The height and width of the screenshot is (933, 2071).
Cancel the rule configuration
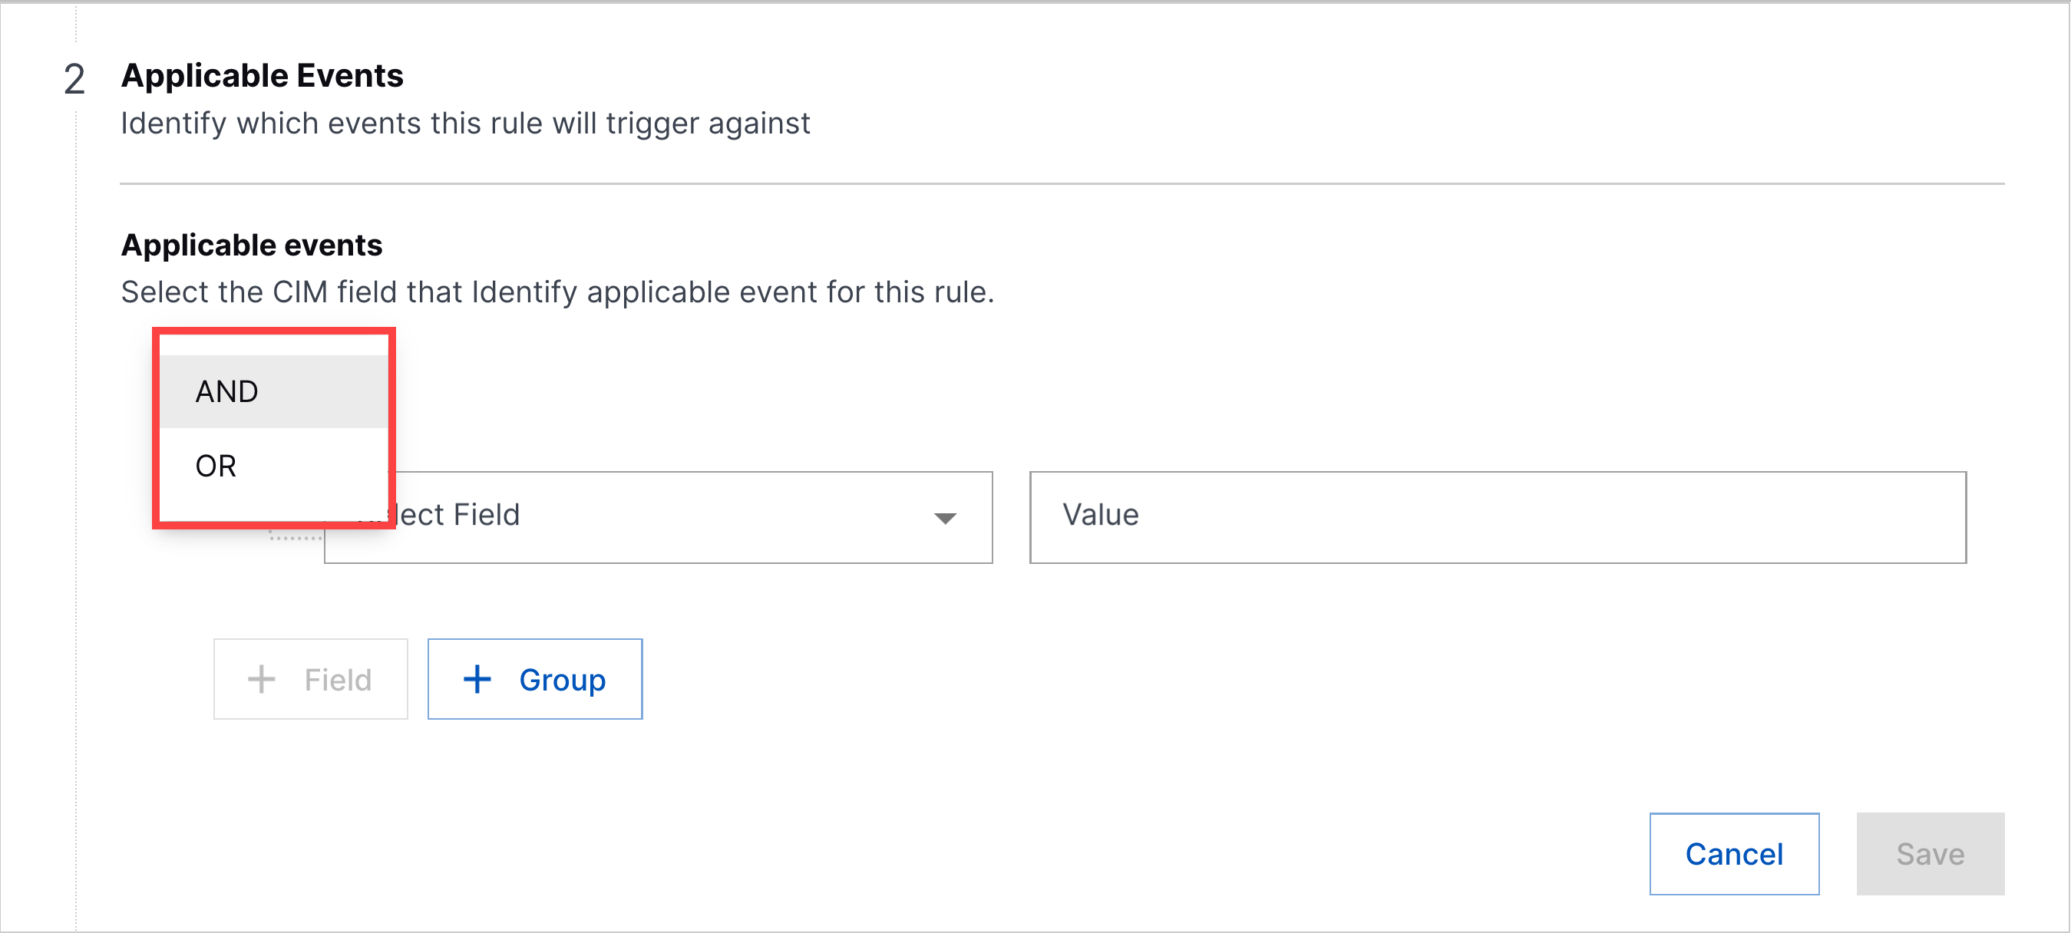(x=1733, y=853)
